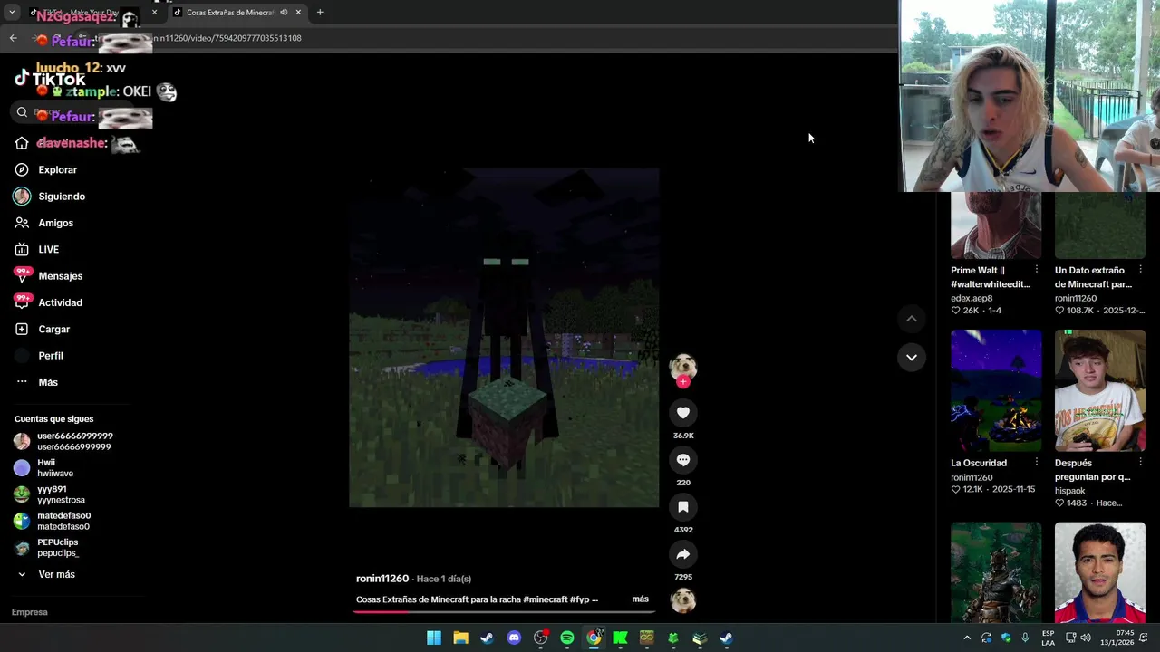Open Prime Walt recommended video thumbnail
This screenshot has width=1160, height=652.
point(996,225)
